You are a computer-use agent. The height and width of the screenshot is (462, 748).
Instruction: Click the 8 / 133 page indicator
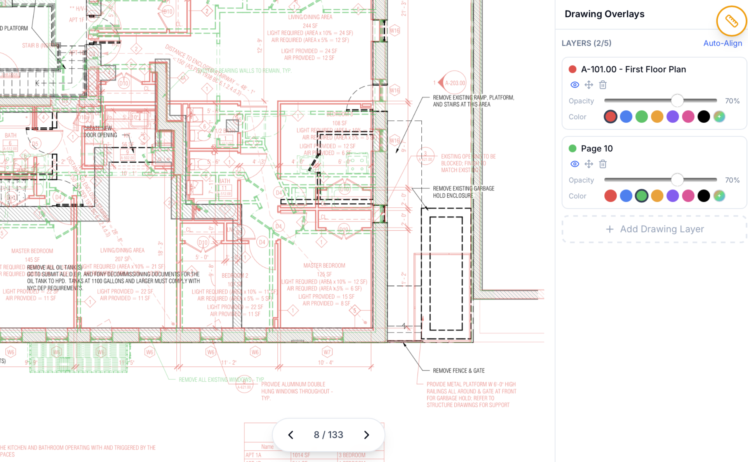(x=329, y=435)
